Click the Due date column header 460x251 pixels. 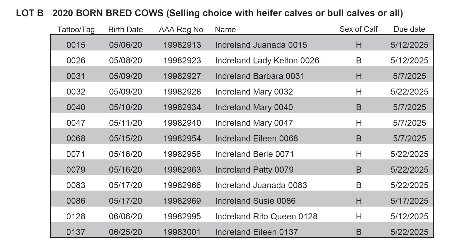(409, 29)
